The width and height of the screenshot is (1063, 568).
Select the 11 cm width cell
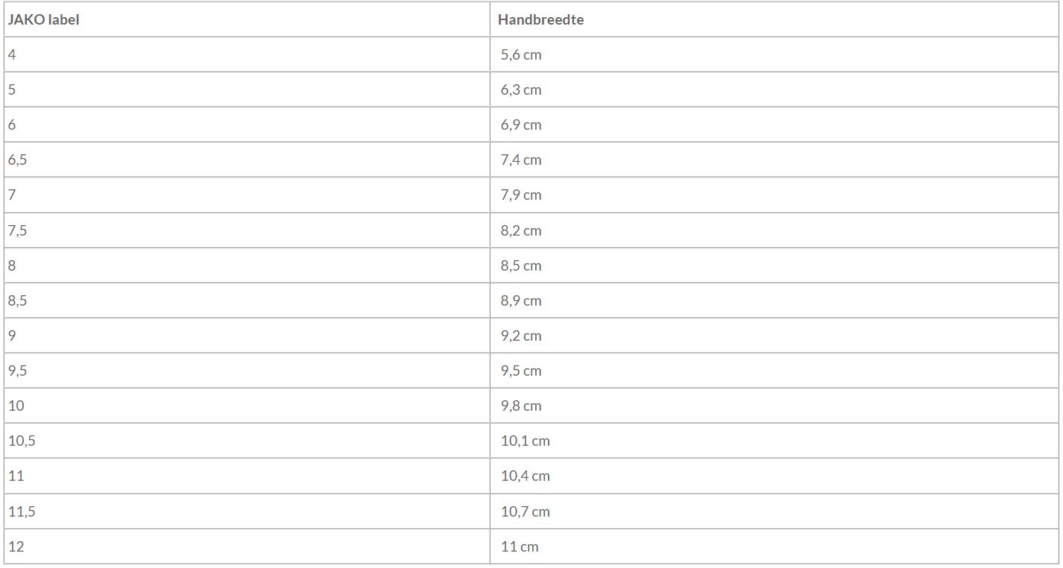(520, 546)
